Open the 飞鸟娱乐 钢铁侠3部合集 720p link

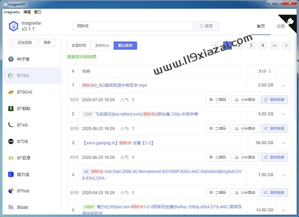[x=147, y=114]
